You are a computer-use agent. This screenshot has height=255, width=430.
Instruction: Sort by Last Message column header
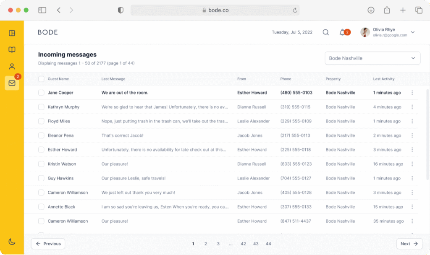(x=113, y=79)
